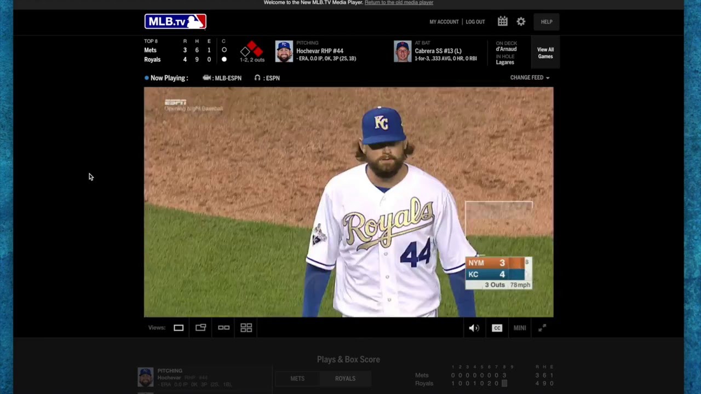Open the CHANGE FEED dropdown
This screenshot has width=701, height=394.
[x=530, y=78]
